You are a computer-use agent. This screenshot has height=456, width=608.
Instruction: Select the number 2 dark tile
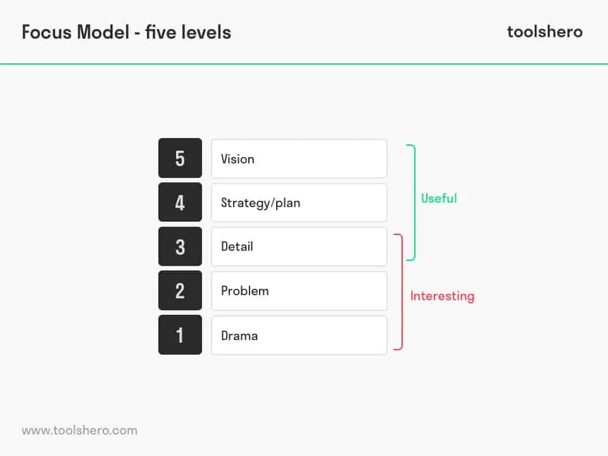[x=180, y=291]
